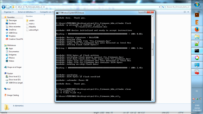Minimize the cmd.exe window
This screenshot has width=203, height=114.
(141, 12)
